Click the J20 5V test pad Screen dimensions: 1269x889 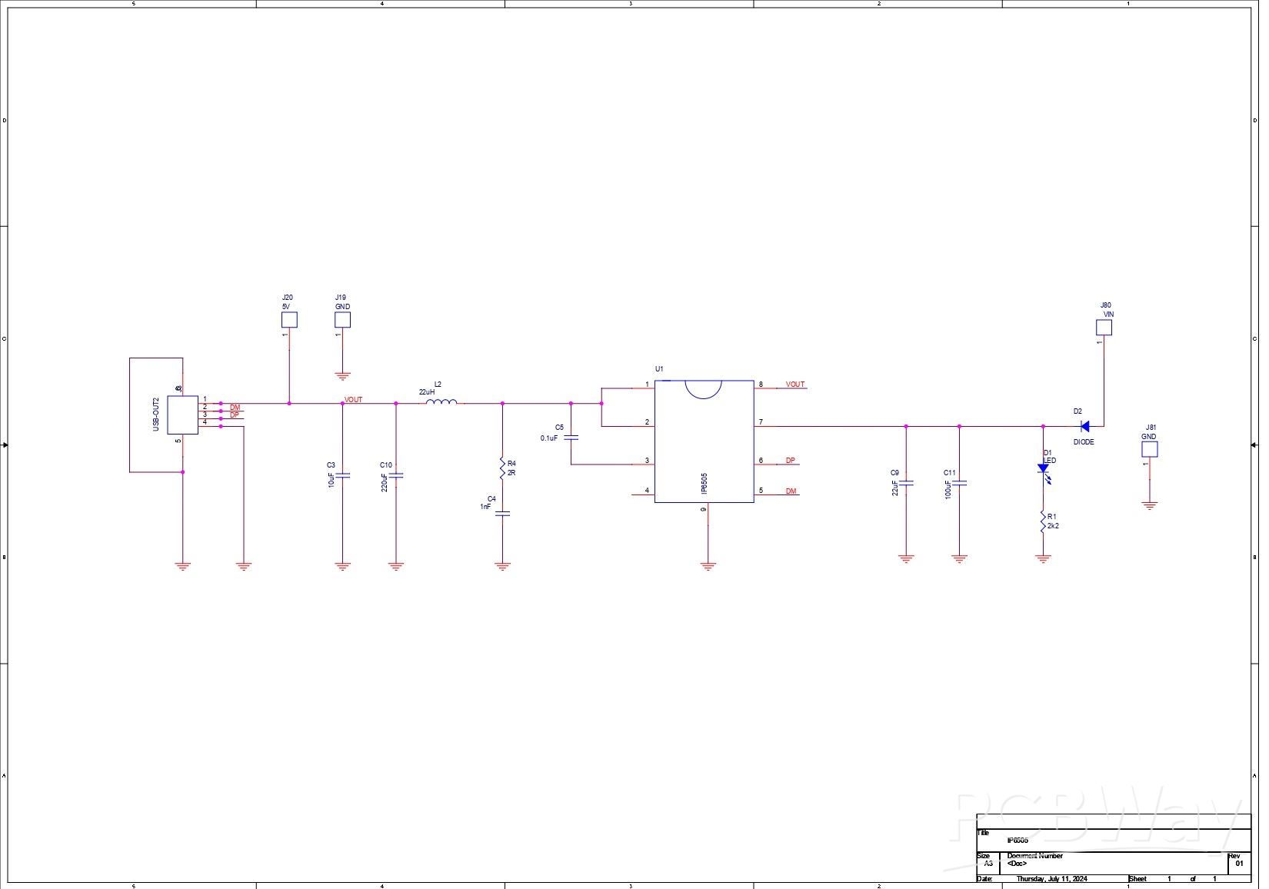click(x=289, y=320)
